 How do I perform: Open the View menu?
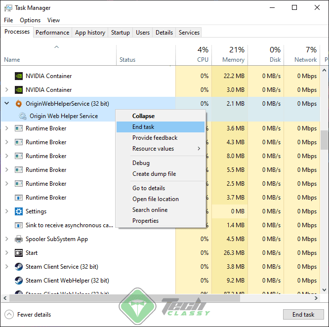coord(53,20)
